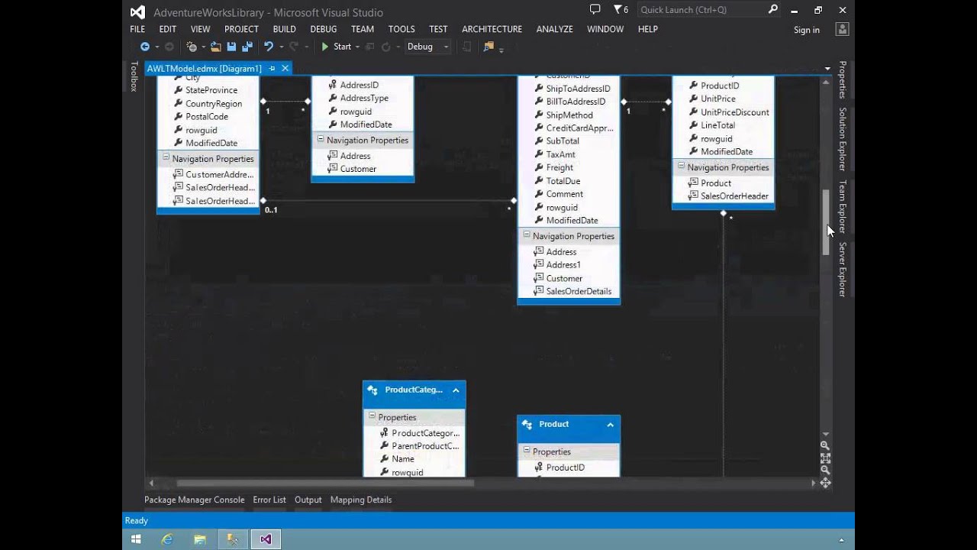The height and width of the screenshot is (550, 977).
Task: Click the Sign in link
Action: (807, 30)
